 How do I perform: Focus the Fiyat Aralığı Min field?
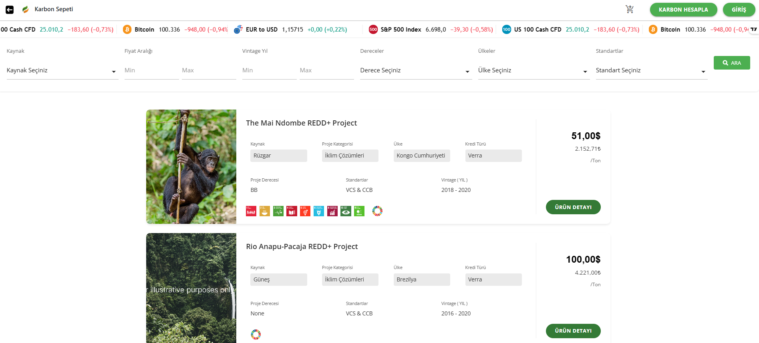151,71
